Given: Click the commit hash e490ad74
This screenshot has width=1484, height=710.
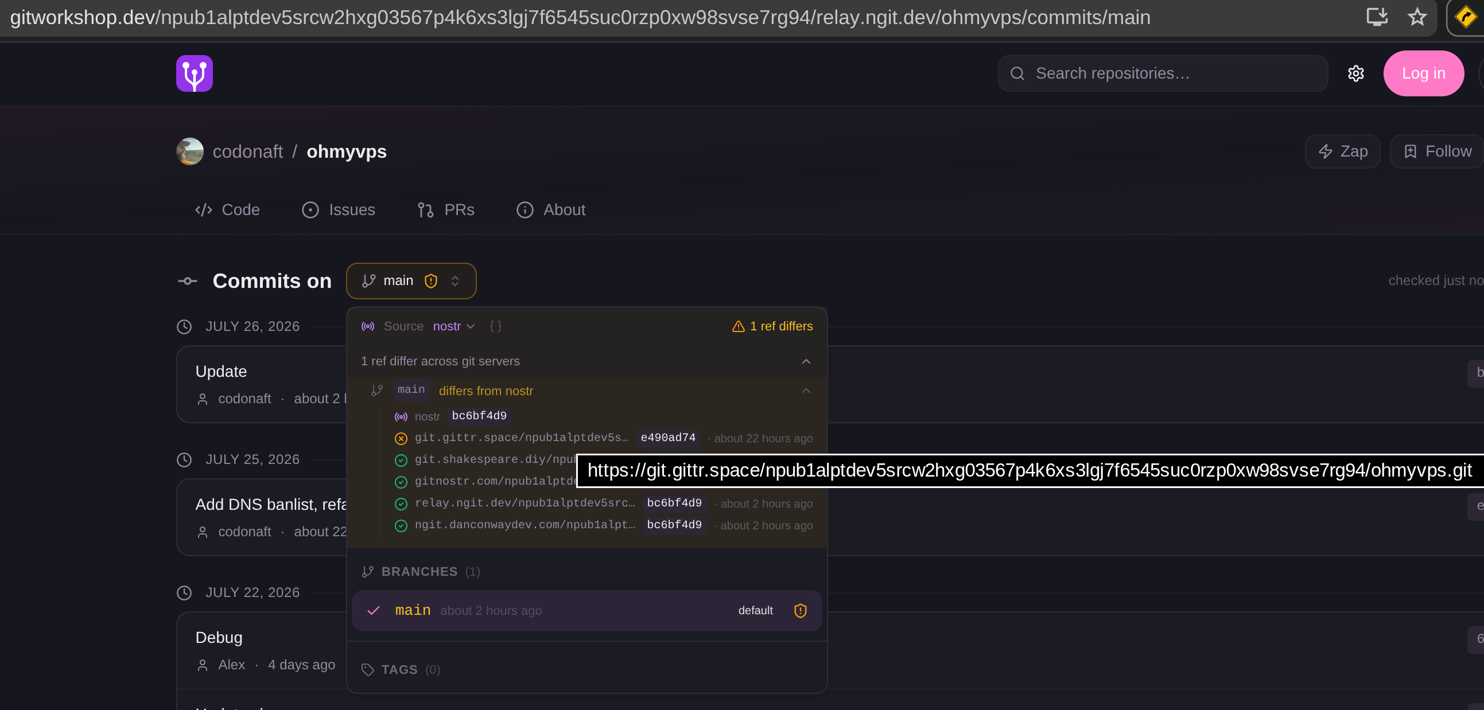Looking at the screenshot, I should [x=667, y=438].
